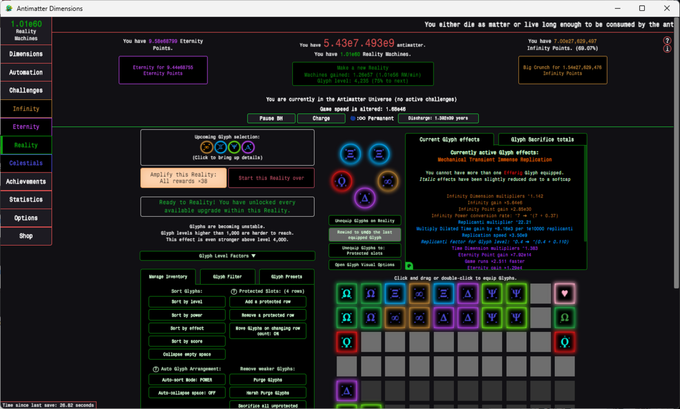680x409 pixels.
Task: Open the Automation sidebar tab
Action: tap(26, 73)
